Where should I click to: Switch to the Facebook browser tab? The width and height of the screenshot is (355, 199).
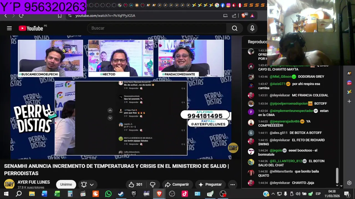pyautogui.click(x=223, y=5)
